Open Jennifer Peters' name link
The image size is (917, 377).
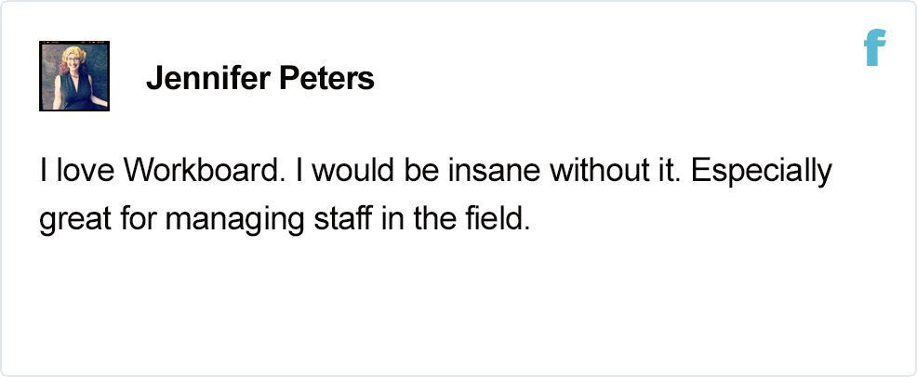coord(260,78)
